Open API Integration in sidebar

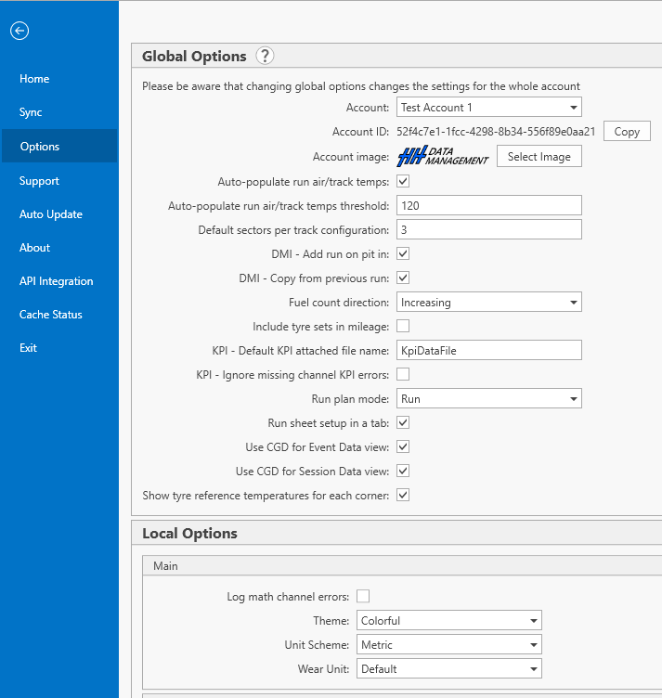click(x=57, y=281)
